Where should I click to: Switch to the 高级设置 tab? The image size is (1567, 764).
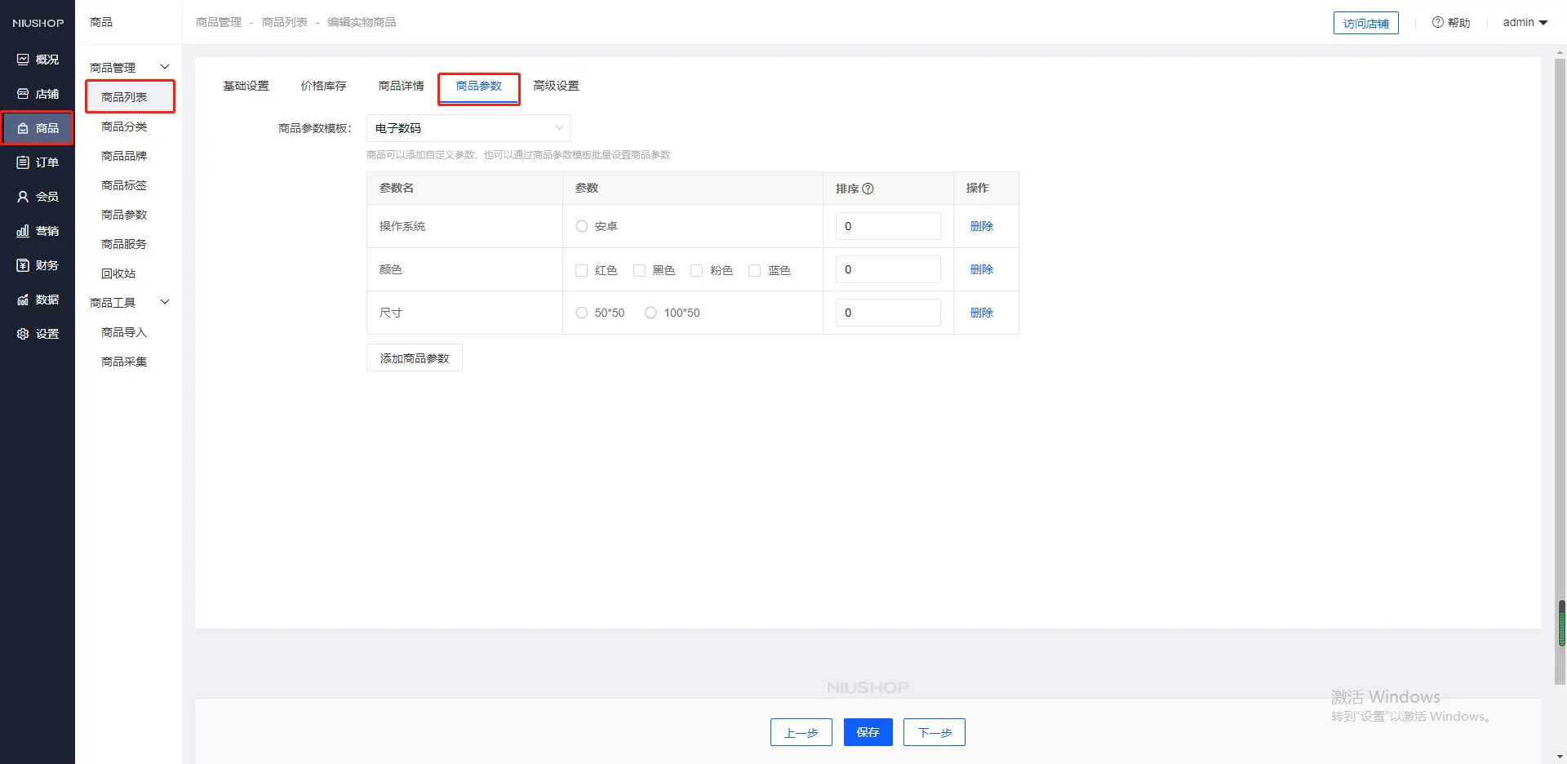click(x=556, y=86)
